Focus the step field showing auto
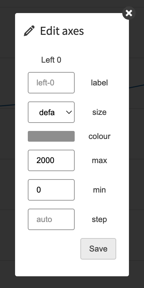The width and height of the screenshot is (144, 288). (51, 219)
